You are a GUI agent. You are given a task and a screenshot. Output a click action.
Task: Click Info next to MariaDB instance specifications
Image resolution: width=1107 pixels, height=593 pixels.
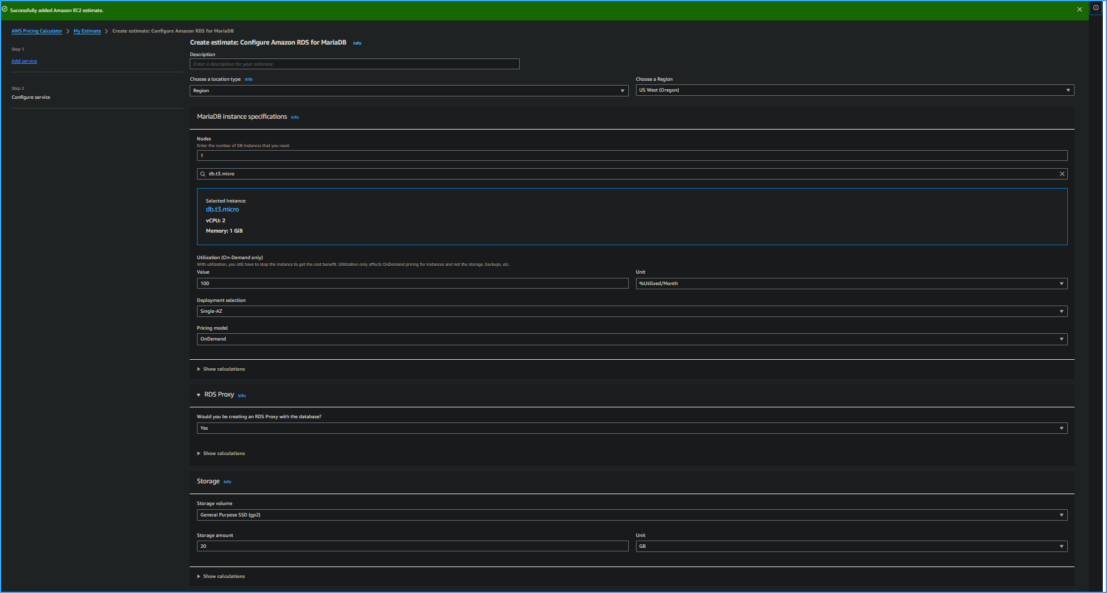coord(295,118)
